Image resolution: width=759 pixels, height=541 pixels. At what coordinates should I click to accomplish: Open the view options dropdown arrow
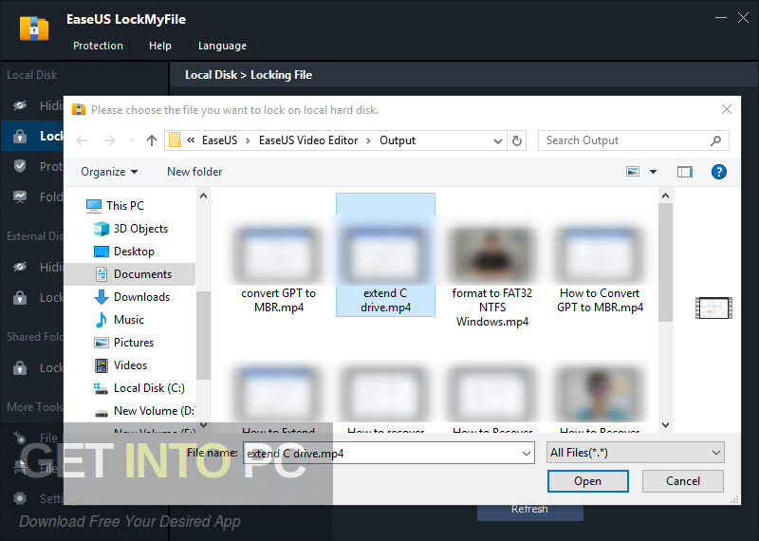pos(653,172)
